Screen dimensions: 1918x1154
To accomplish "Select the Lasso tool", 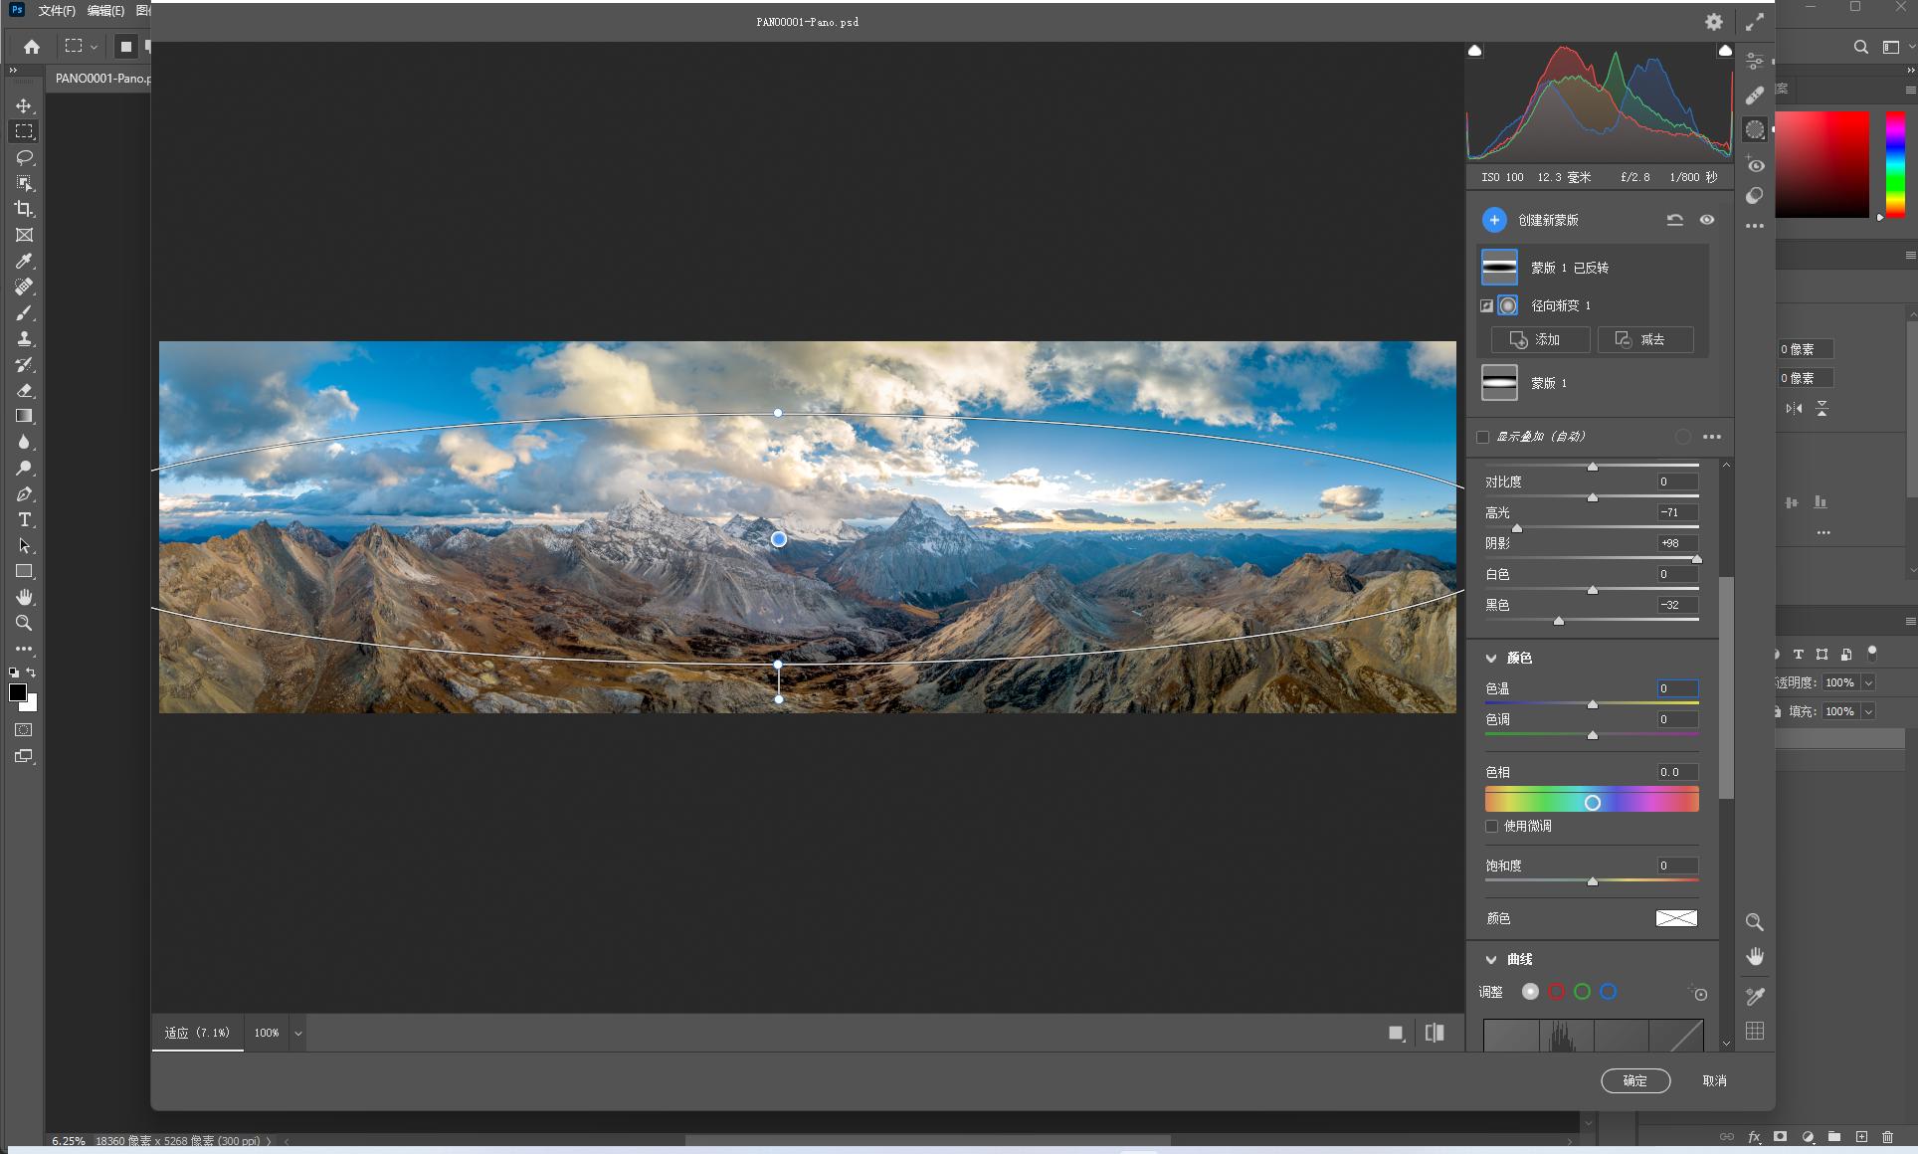I will 25,157.
